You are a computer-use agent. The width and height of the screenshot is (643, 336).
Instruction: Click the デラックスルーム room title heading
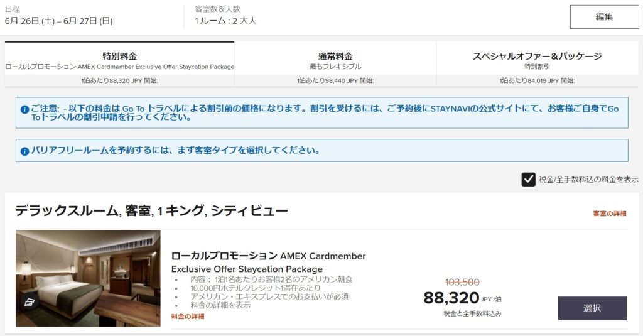[x=151, y=211]
